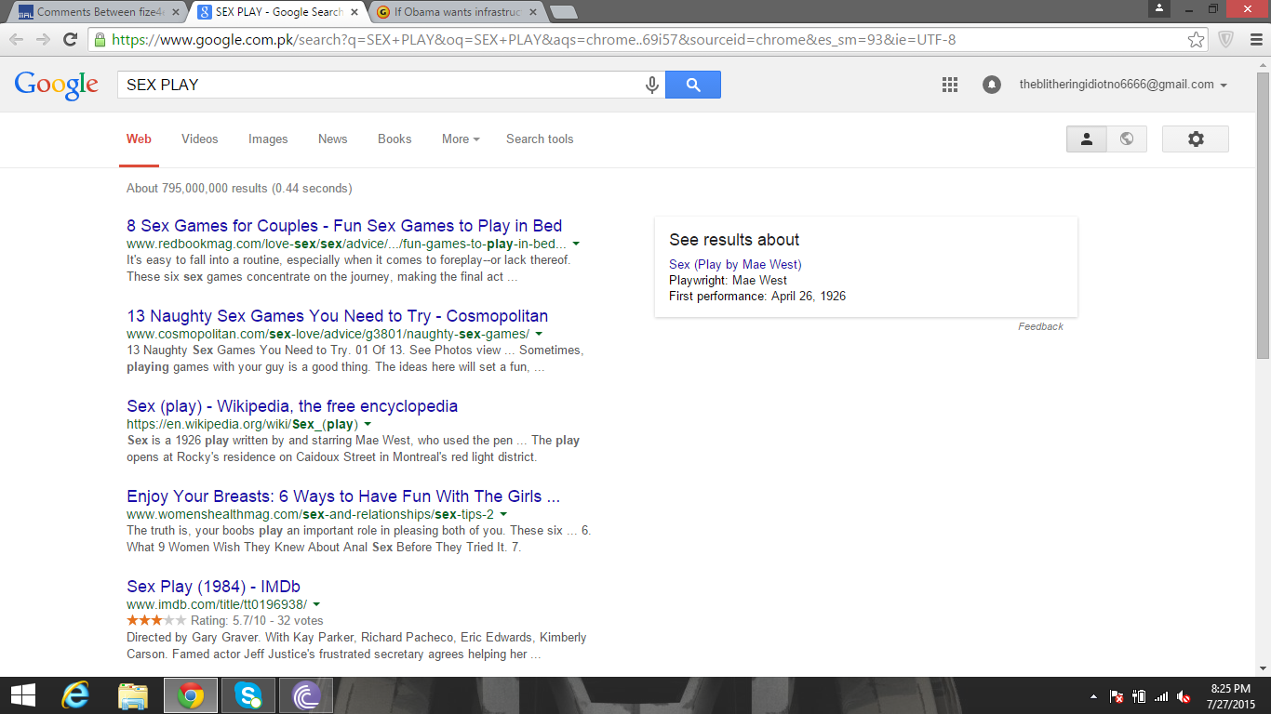Close the Comments Between tab
The image size is (1271, 714).
176,12
